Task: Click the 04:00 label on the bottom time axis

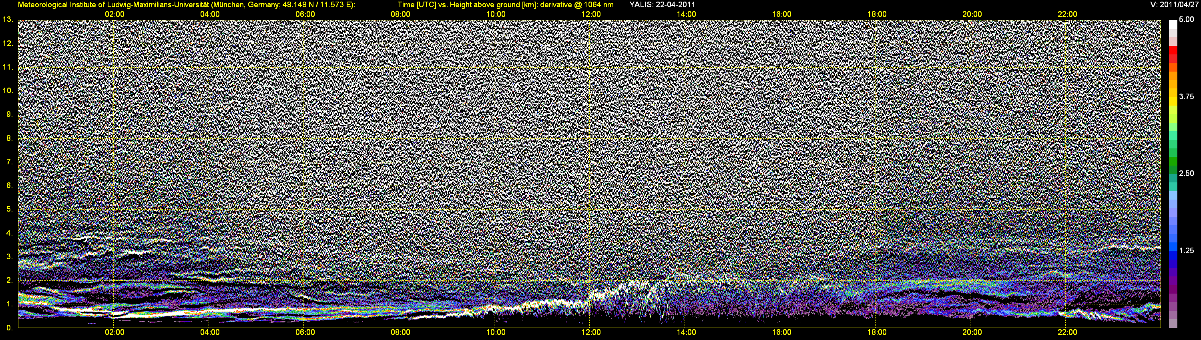Action: tap(210, 332)
